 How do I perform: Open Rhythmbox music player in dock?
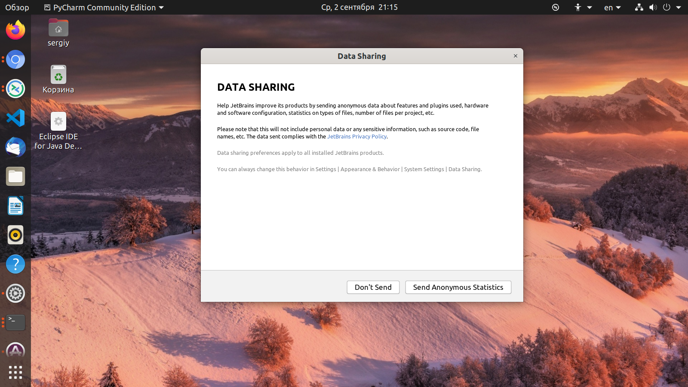click(x=15, y=235)
